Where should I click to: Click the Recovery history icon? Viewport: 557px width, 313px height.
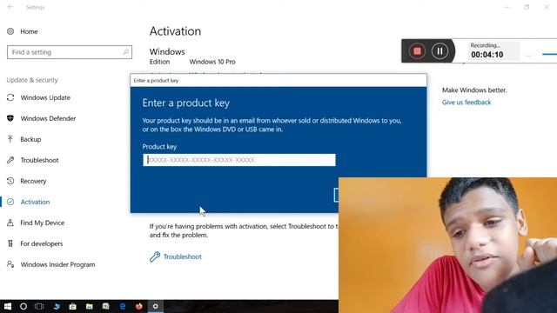(x=10, y=181)
